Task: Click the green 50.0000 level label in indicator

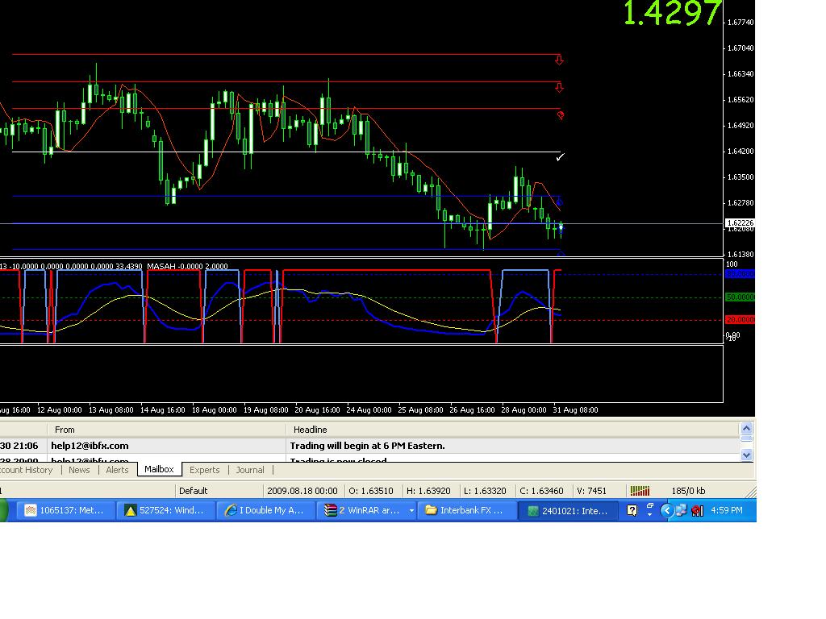Action: 740,297
